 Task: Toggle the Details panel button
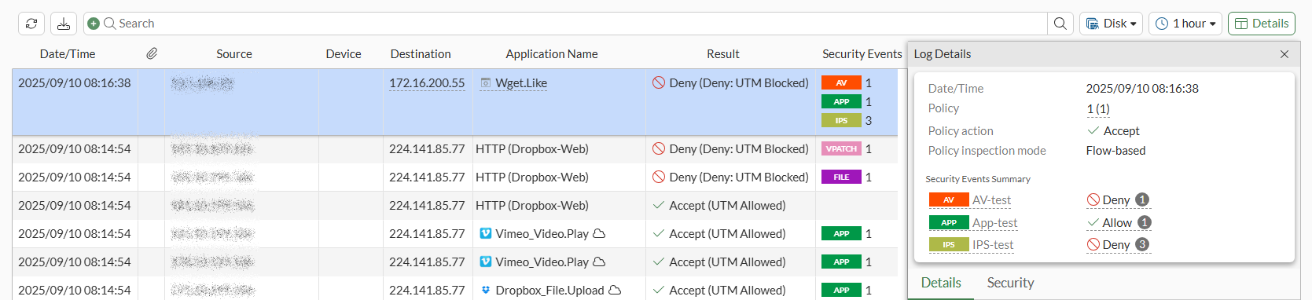1262,24
